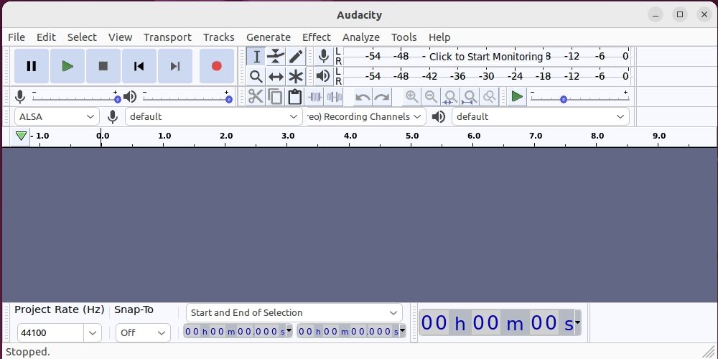The image size is (718, 359).
Task: Pick the Zoom magnifier tool
Action: point(256,77)
